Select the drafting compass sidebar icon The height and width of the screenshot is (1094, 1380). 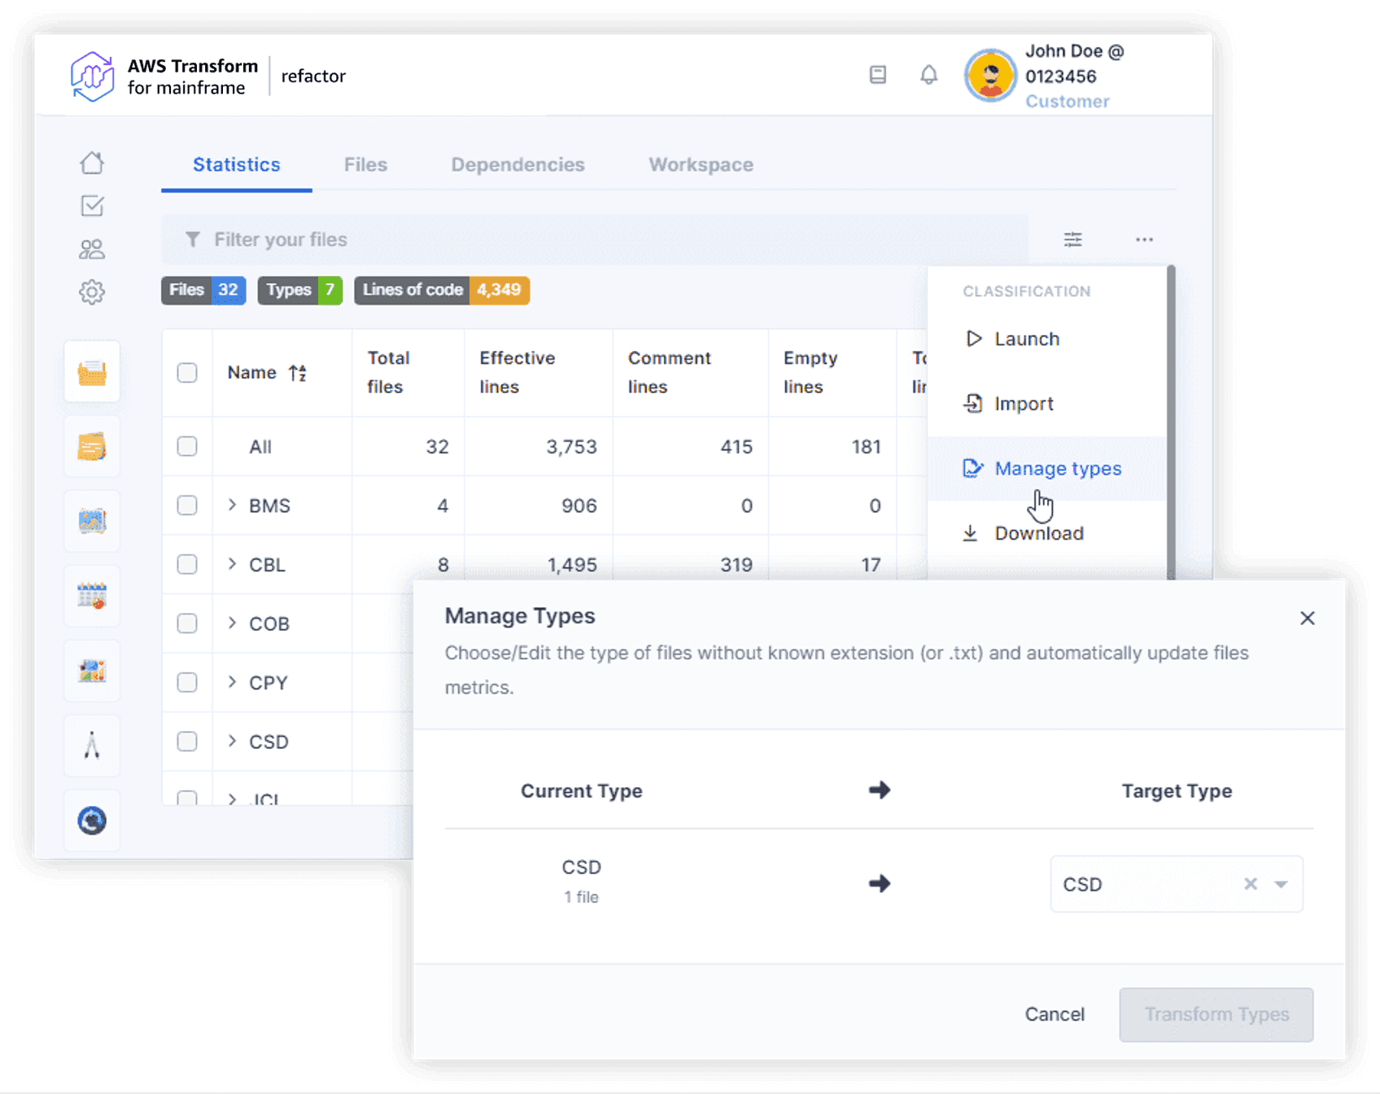91,746
